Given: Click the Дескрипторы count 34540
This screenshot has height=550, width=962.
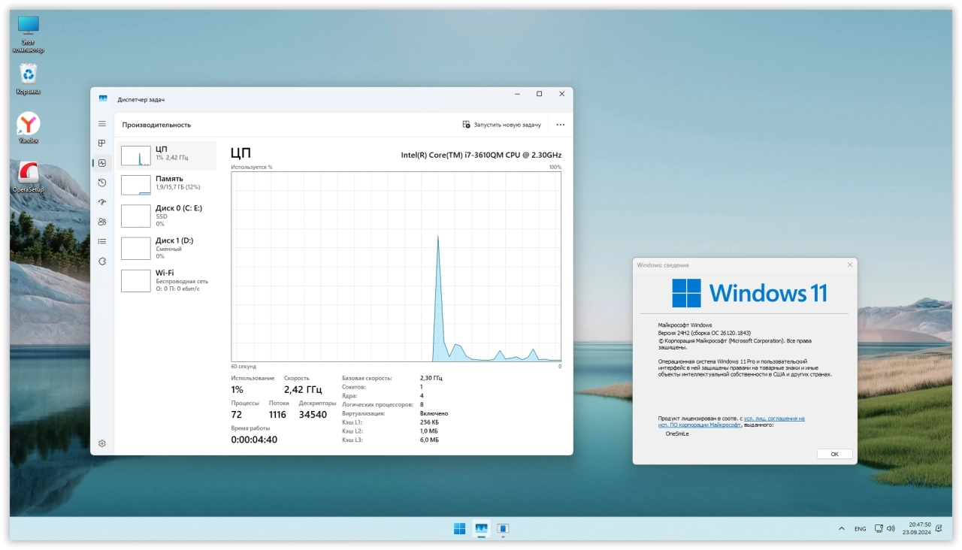Looking at the screenshot, I should 313,415.
